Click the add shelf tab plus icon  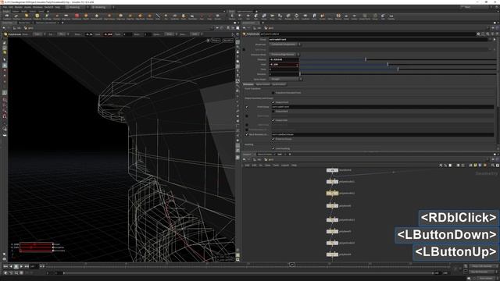tap(48, 11)
